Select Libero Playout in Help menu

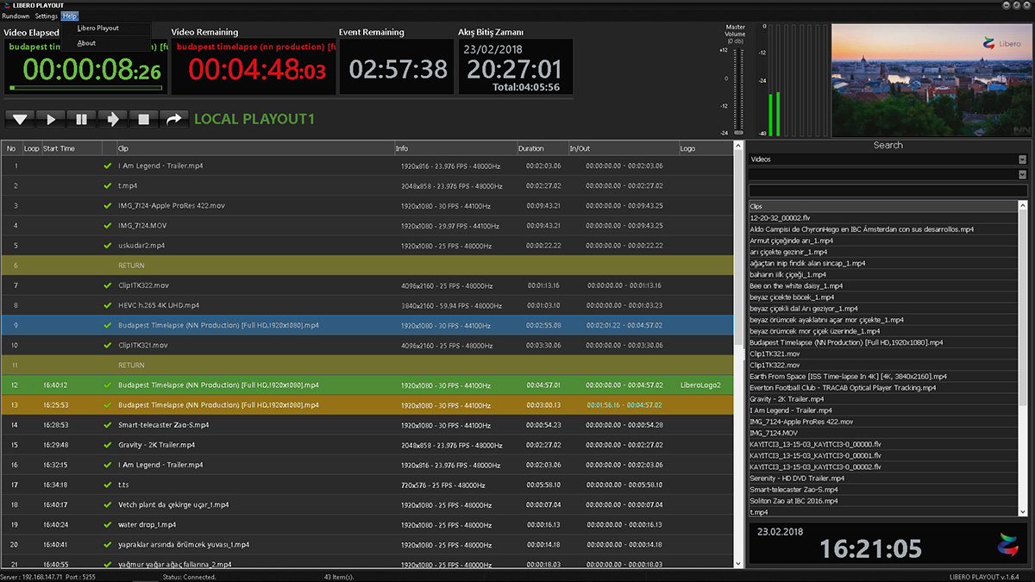(x=98, y=28)
